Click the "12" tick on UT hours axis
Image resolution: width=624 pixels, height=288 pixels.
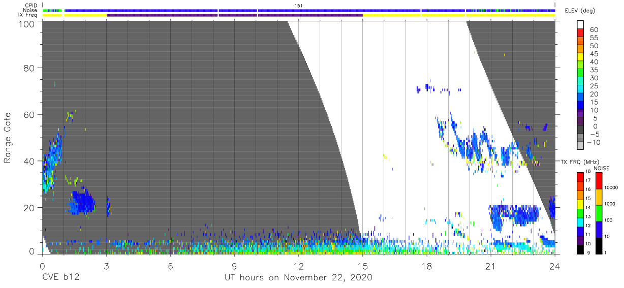299,265
